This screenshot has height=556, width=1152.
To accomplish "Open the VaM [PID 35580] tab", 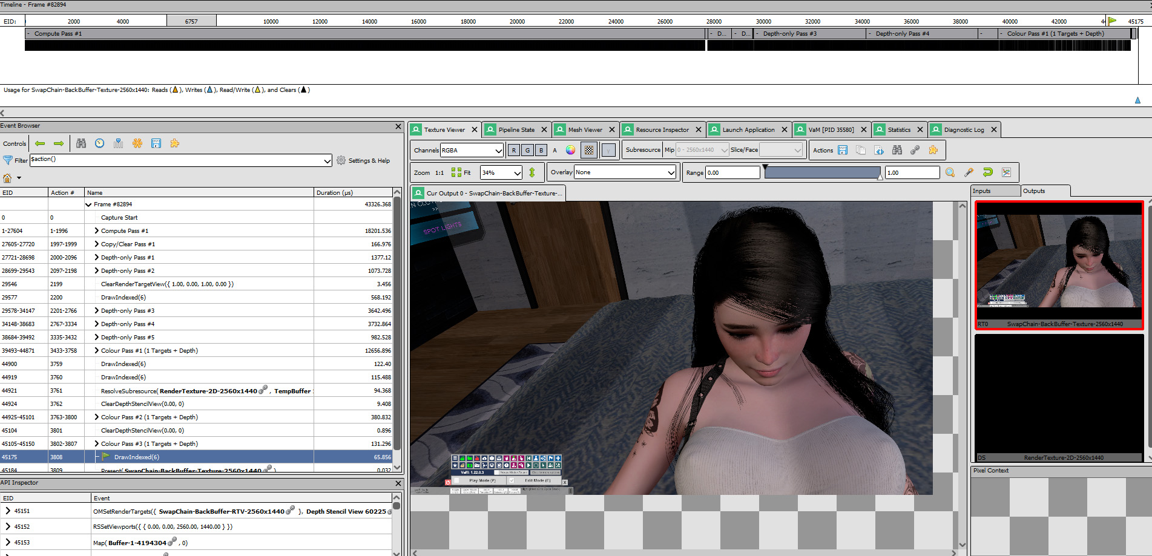I will (x=831, y=129).
